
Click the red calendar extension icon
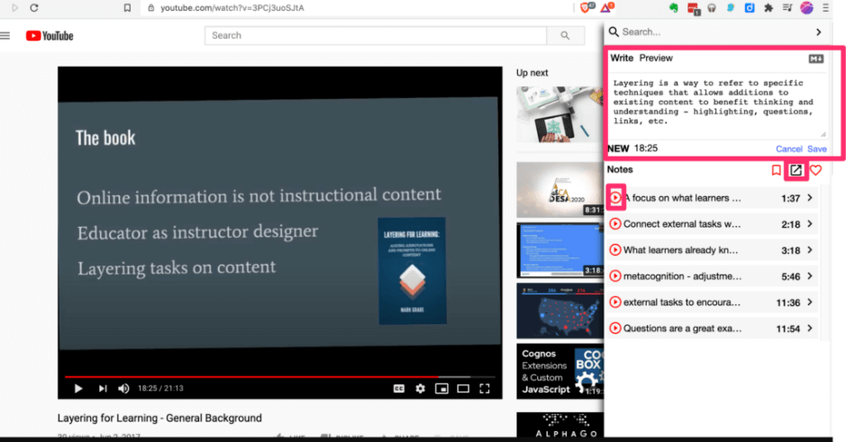[x=693, y=9]
